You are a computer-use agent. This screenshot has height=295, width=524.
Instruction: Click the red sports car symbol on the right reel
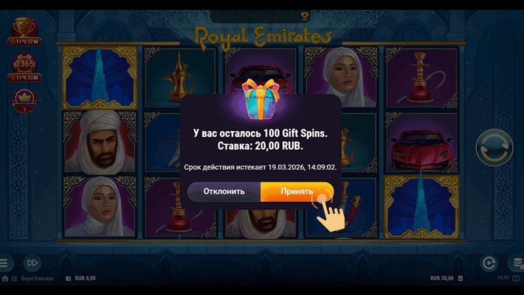coord(421,144)
